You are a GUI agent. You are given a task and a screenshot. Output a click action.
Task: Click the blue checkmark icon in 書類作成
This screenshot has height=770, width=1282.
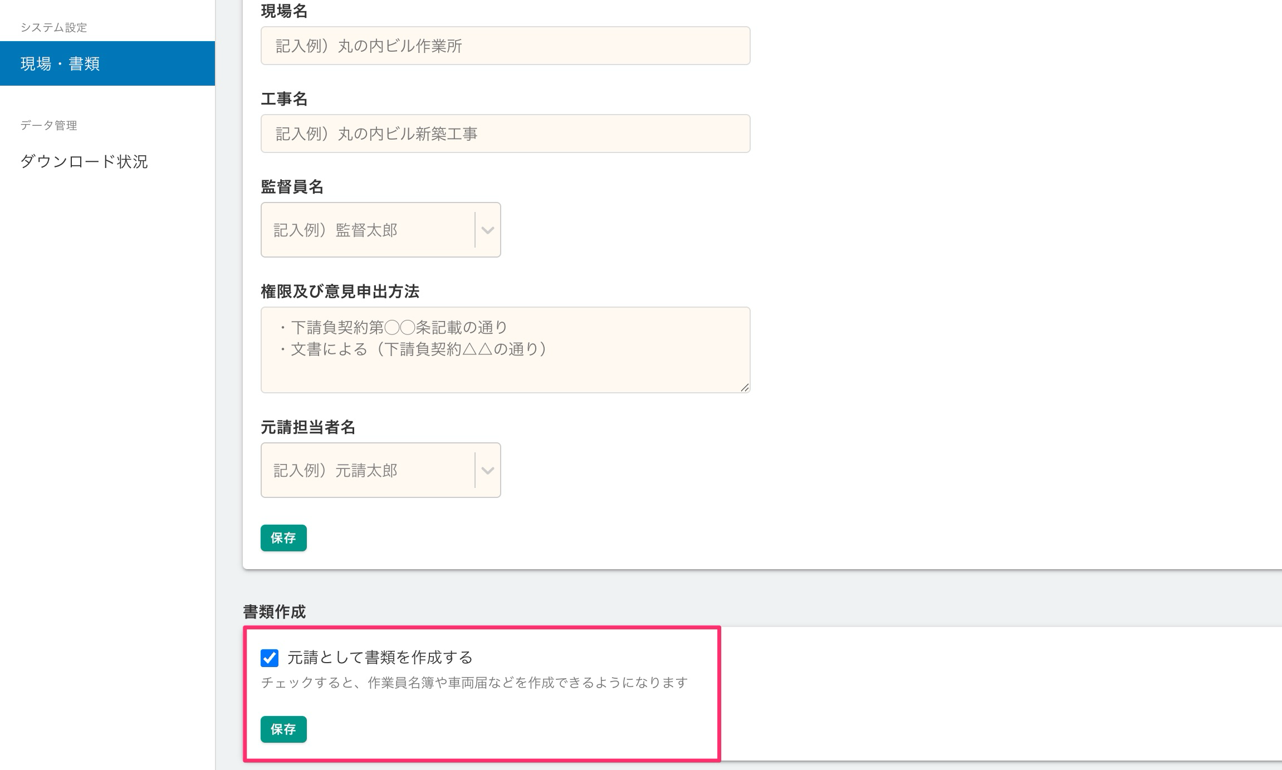pos(270,659)
